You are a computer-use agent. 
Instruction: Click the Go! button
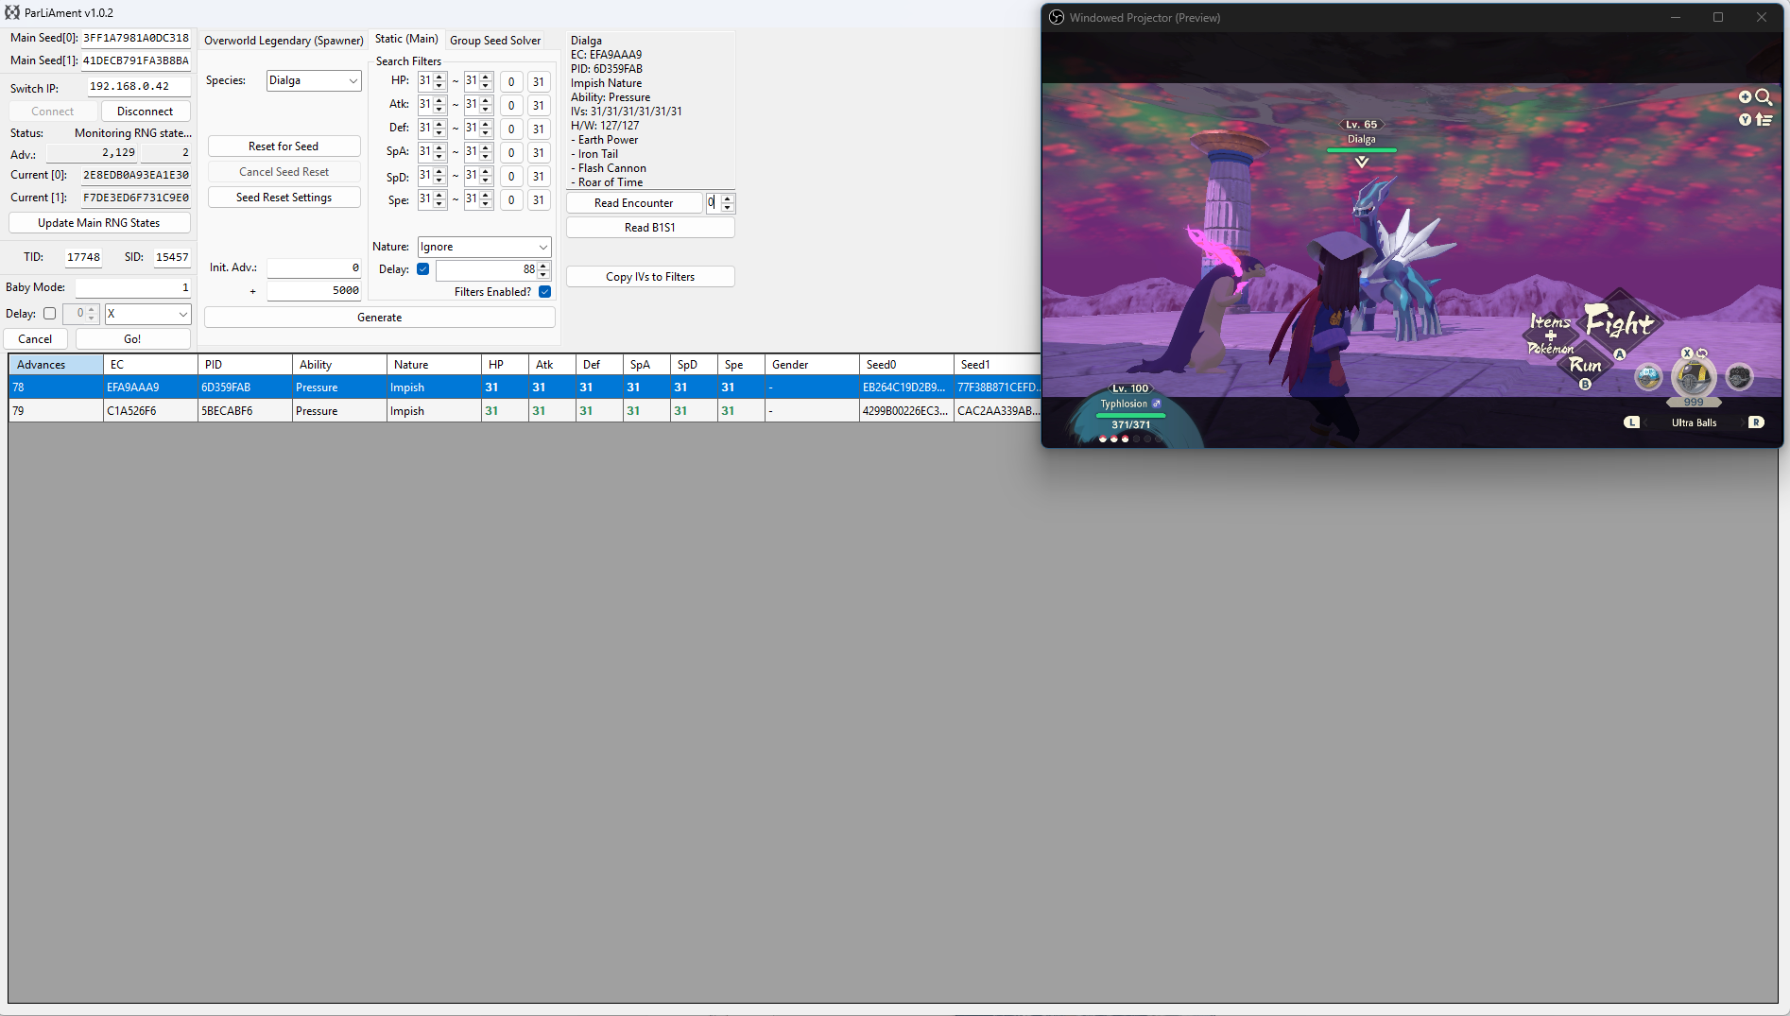pos(132,339)
